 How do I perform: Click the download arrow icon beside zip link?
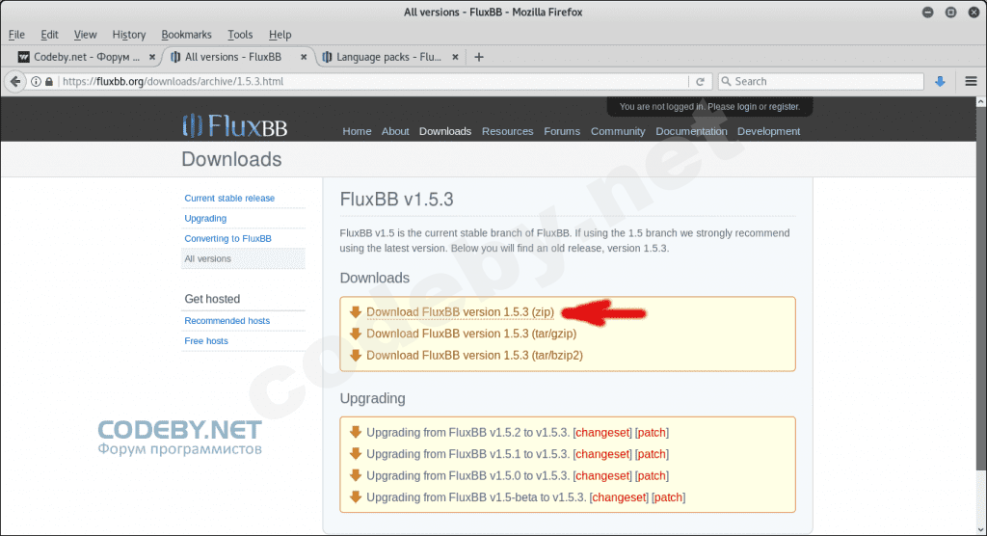(356, 311)
